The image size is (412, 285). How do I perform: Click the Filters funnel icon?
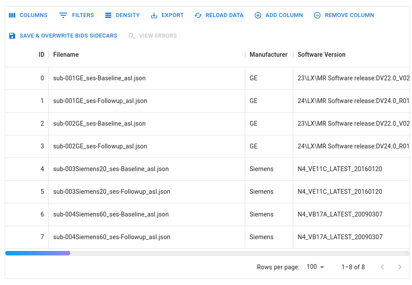coord(63,15)
